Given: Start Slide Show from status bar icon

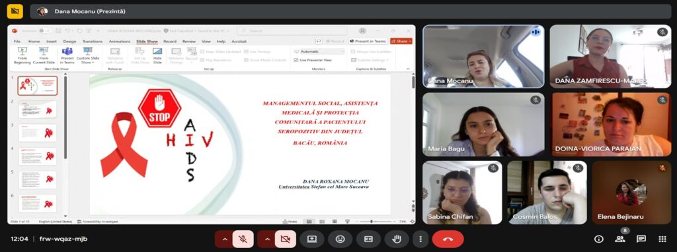Looking at the screenshot, I should 347,222.
